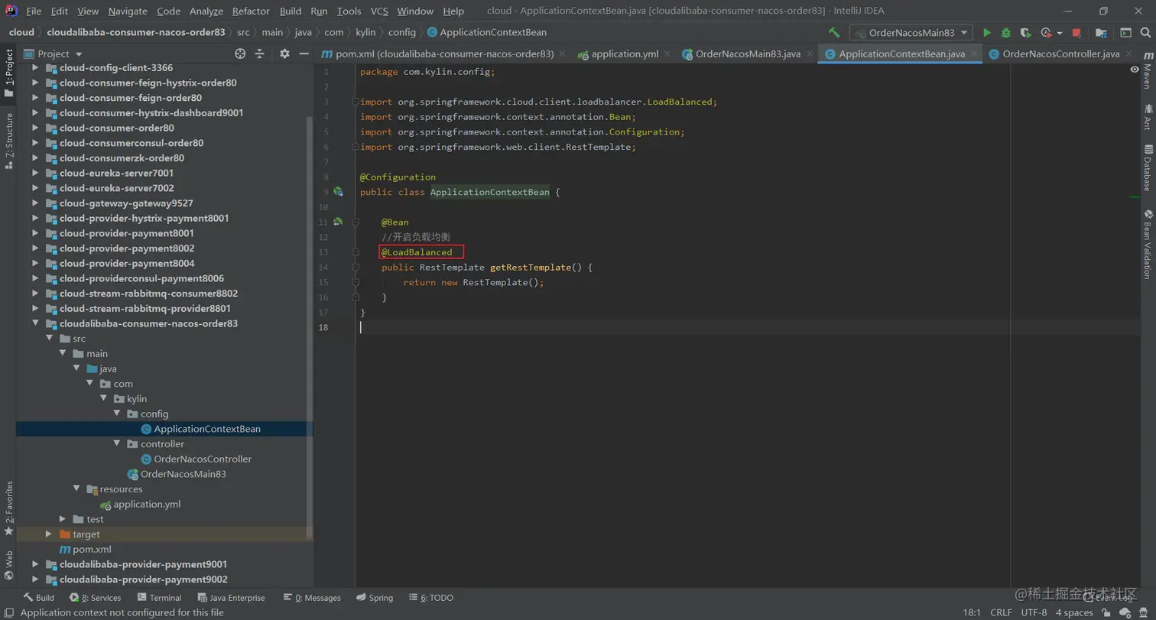Screen dimensions: 1156x620
Task: Open the VCS menu
Action: (379, 11)
